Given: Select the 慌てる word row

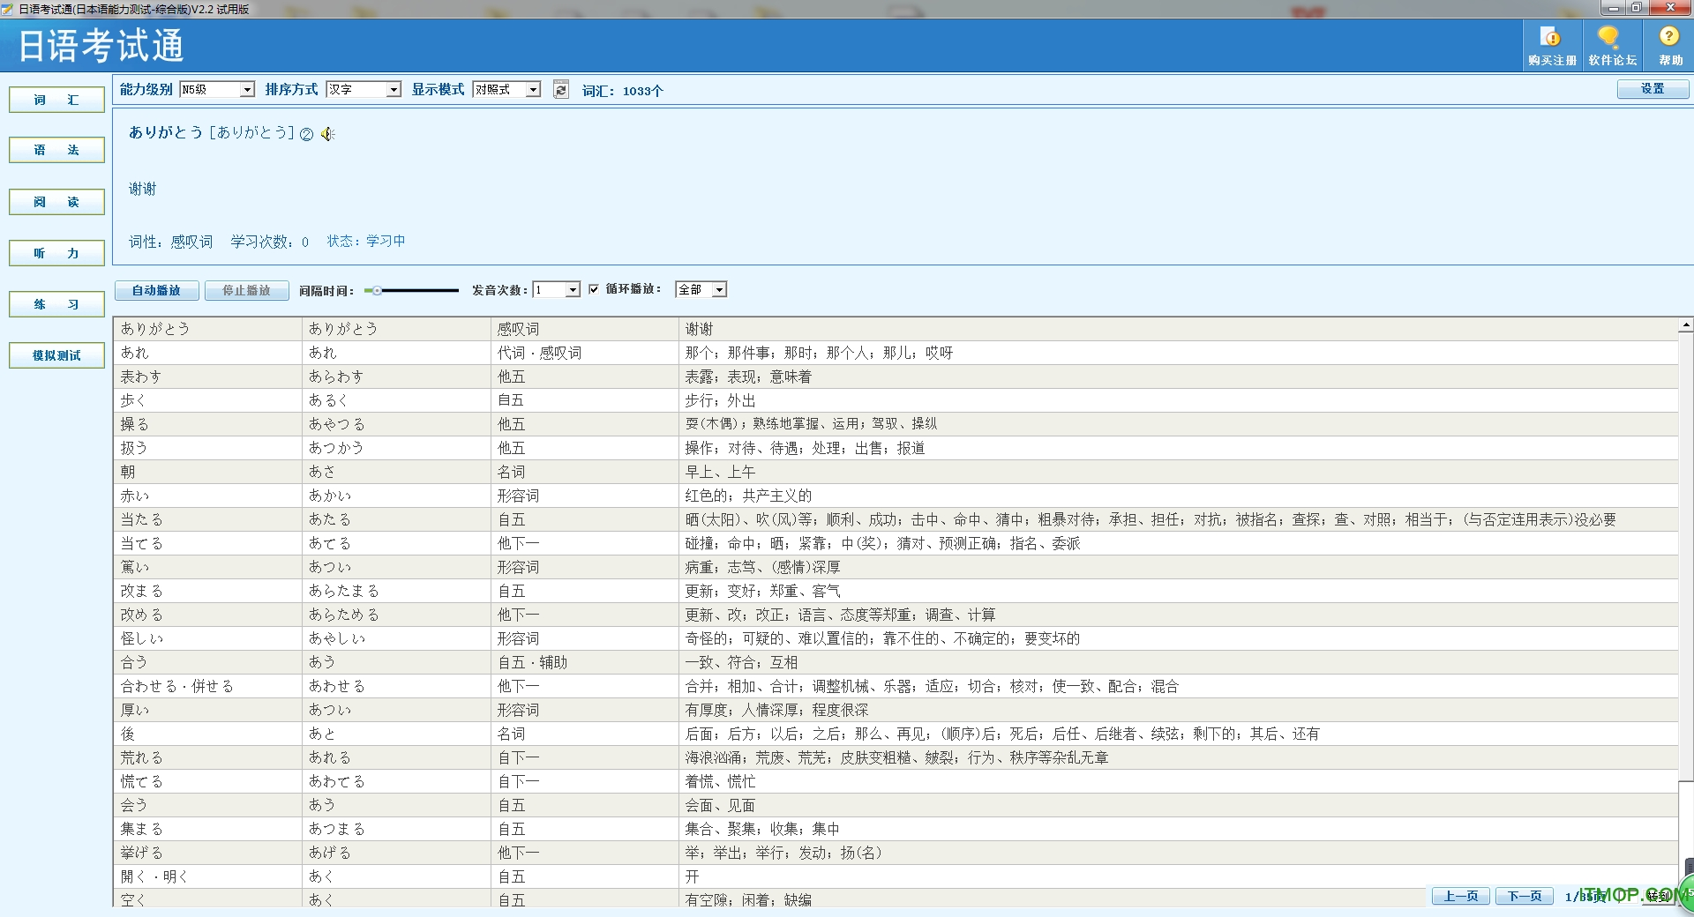Looking at the screenshot, I should [896, 781].
